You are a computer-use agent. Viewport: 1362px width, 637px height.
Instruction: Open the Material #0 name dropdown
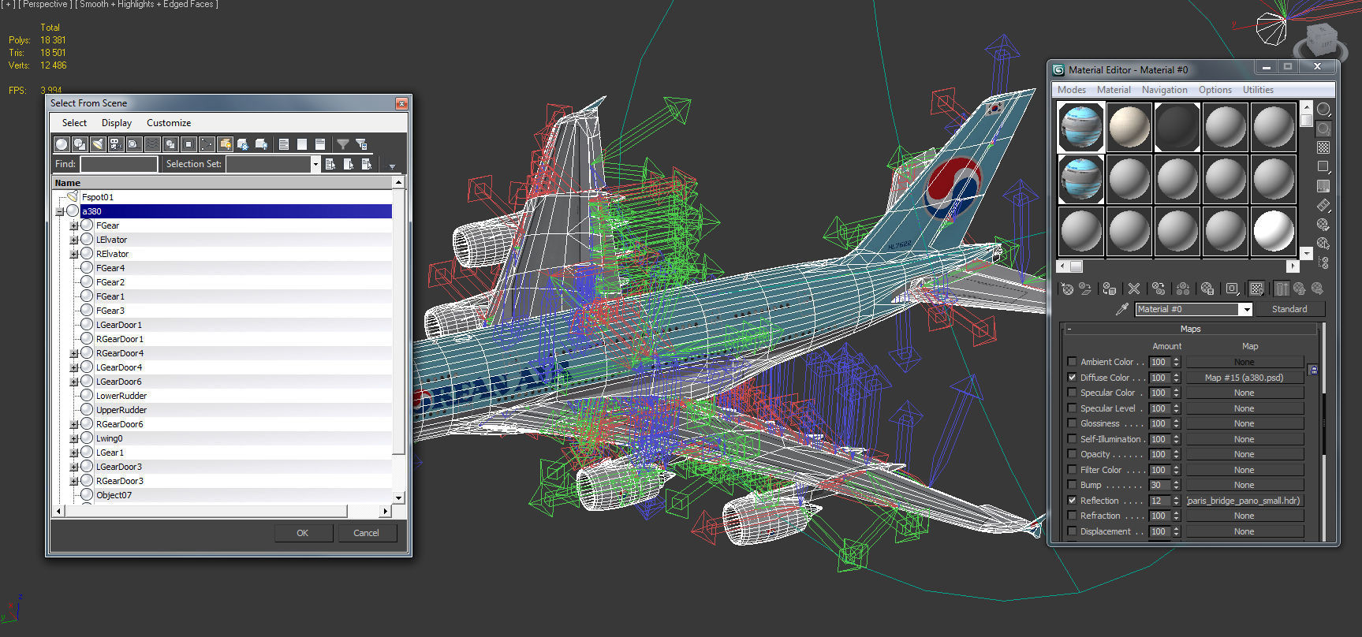[x=1247, y=309]
